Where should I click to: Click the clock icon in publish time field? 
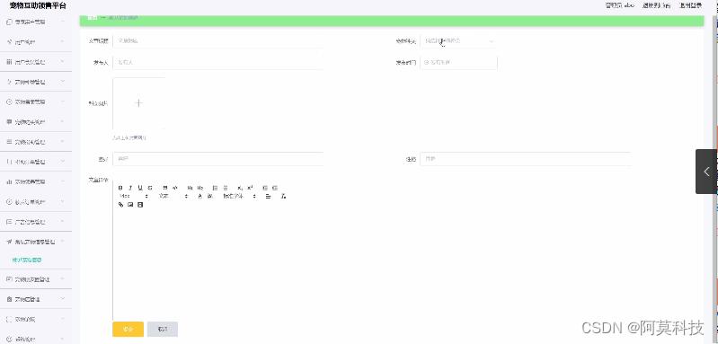426,63
